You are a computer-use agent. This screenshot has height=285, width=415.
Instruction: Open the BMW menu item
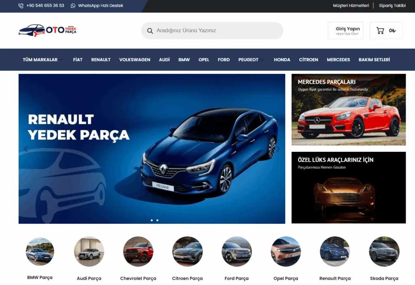coord(184,60)
